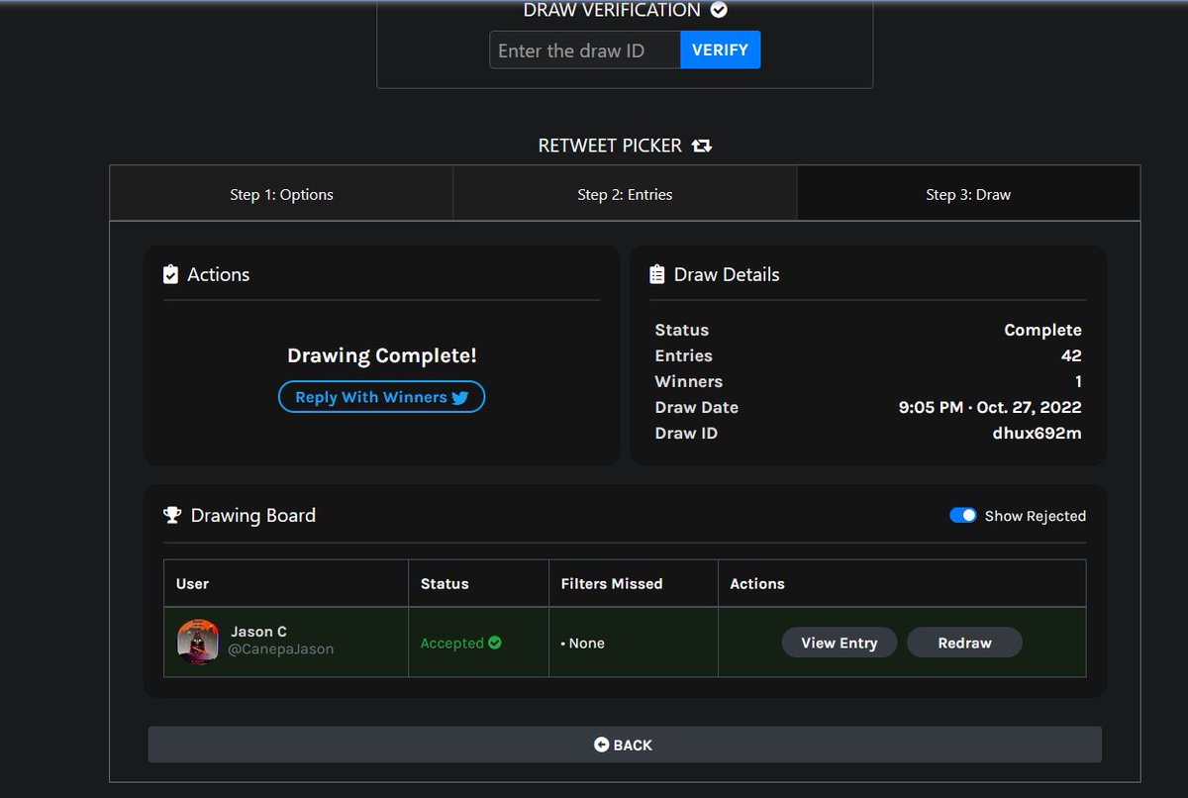Click the @CanepaJason handle
The height and width of the screenshot is (798, 1188).
(282, 649)
